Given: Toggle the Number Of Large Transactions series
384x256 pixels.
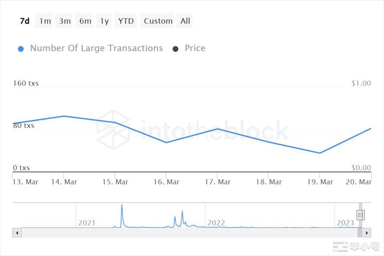Looking at the screenshot, I should pyautogui.click(x=96, y=48).
